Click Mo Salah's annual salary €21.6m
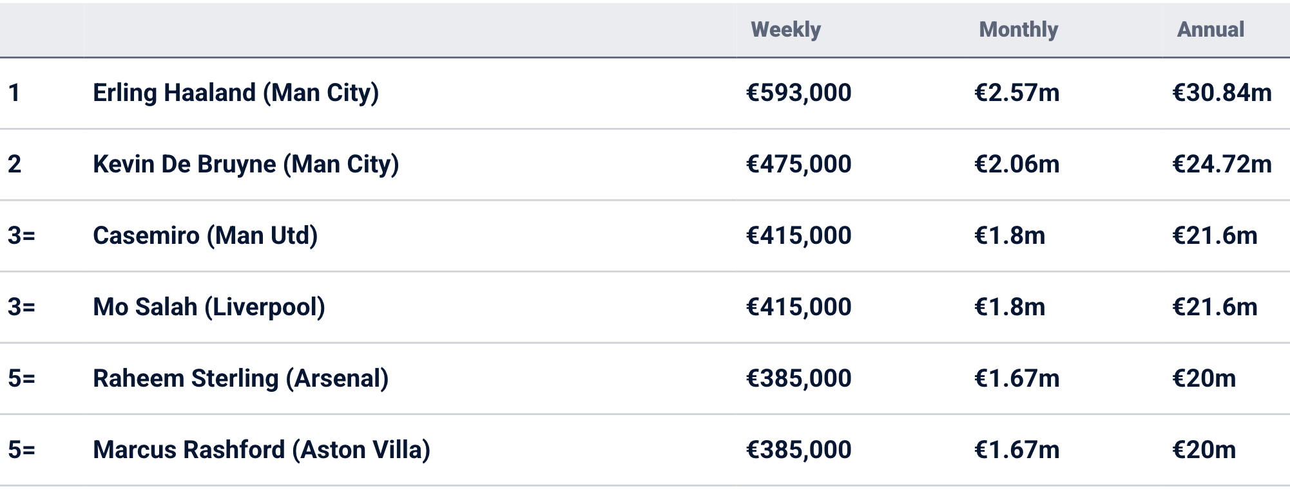Image resolution: width=1290 pixels, height=489 pixels. click(x=1215, y=307)
